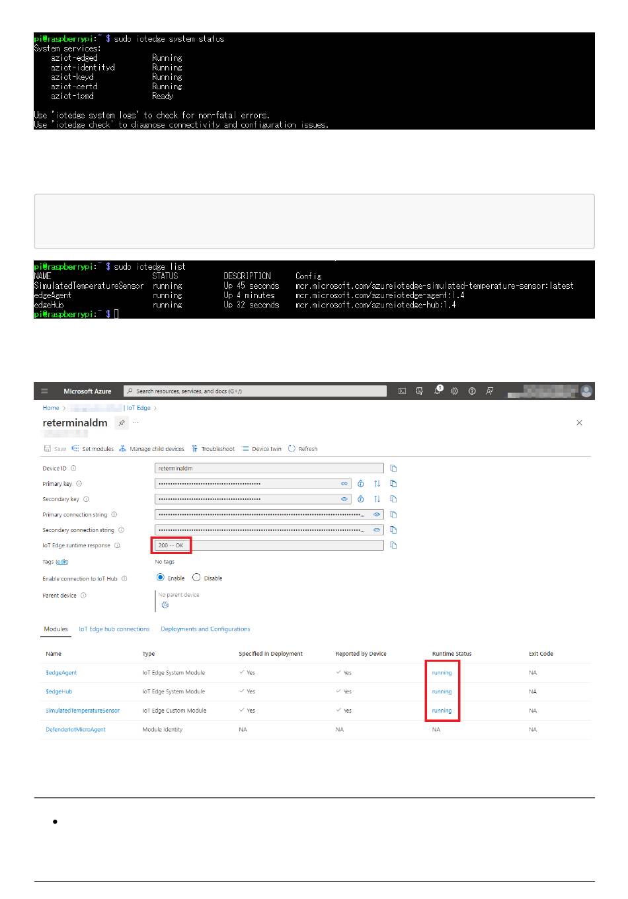Open the directories and subscriptions filter icon

pos(419,391)
